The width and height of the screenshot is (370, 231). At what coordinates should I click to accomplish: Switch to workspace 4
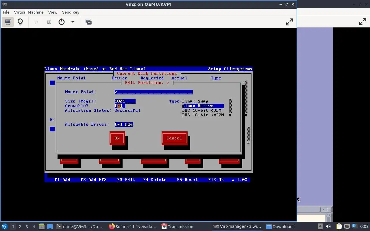click(34, 227)
